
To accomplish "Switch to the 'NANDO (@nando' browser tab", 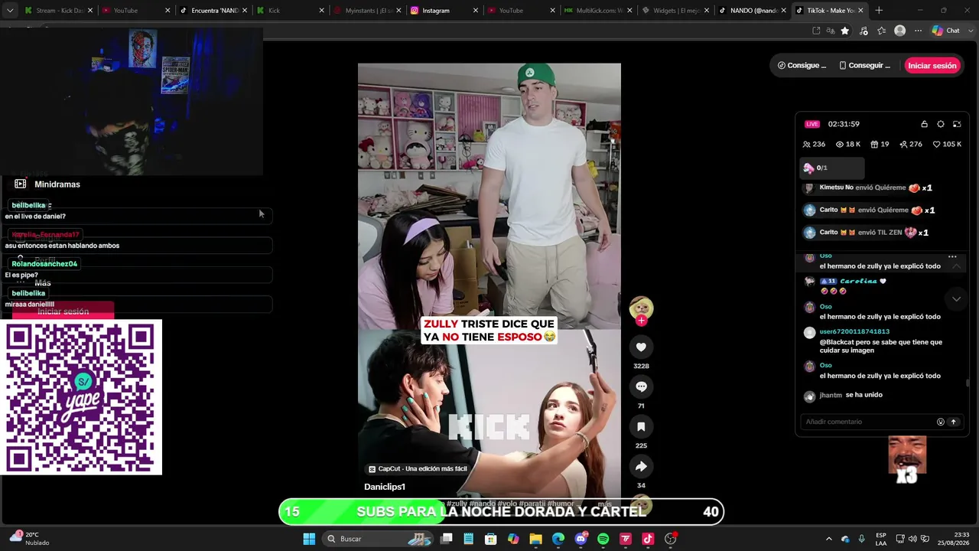I will 751,11.
